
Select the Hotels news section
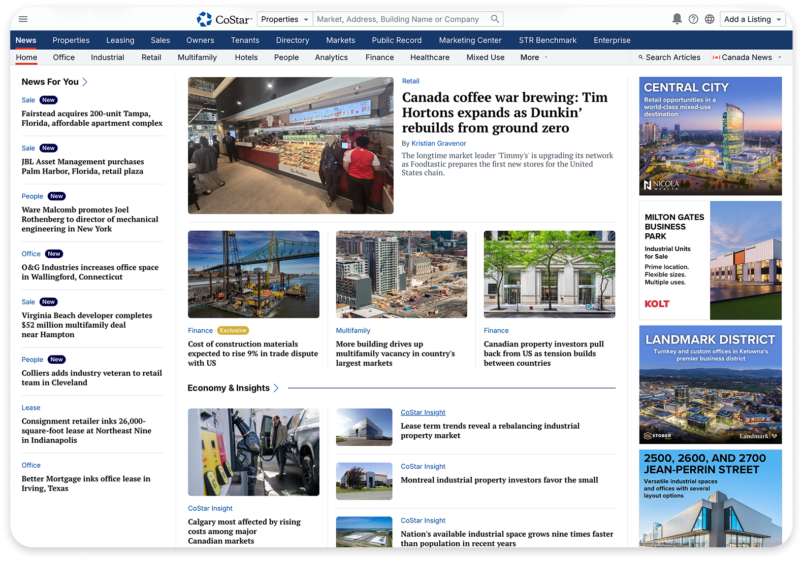pyautogui.click(x=246, y=57)
